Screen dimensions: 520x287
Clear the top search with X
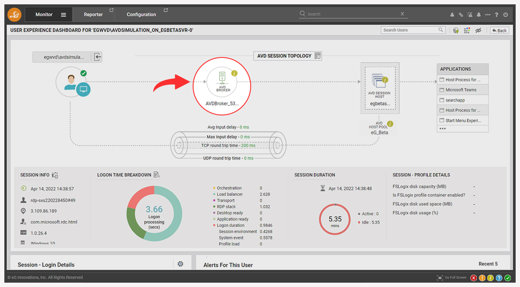pyautogui.click(x=402, y=14)
